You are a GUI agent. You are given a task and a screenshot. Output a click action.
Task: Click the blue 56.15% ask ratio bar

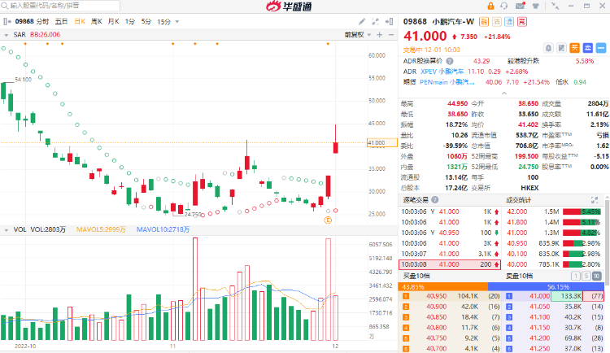click(547, 287)
